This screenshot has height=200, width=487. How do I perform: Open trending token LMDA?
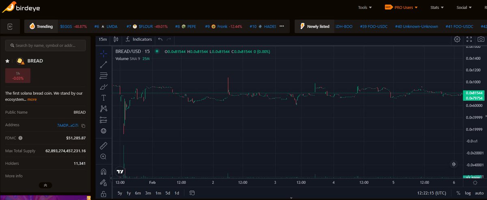tap(106, 26)
